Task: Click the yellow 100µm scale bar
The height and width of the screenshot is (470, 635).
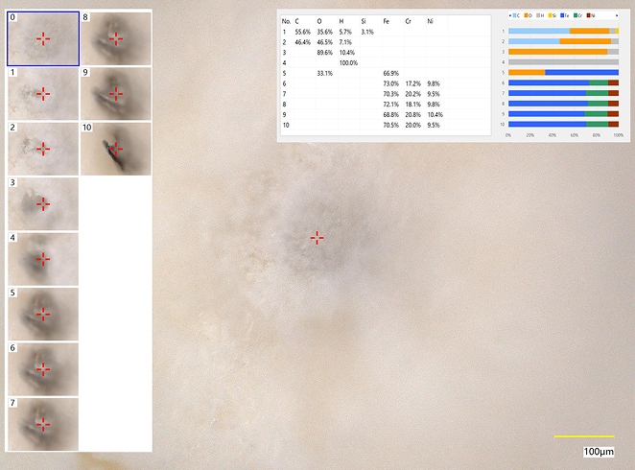Action: [x=583, y=436]
